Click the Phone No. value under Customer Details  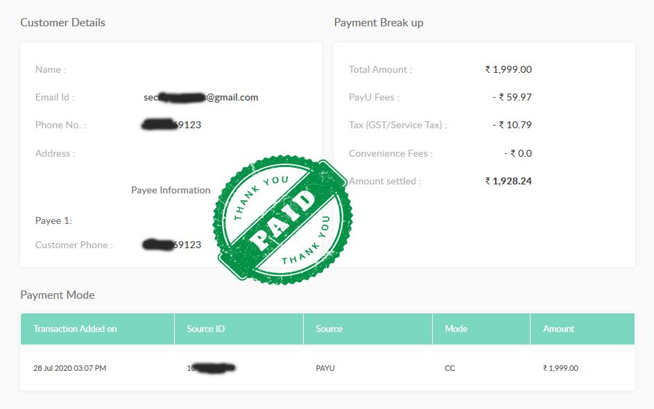[171, 125]
